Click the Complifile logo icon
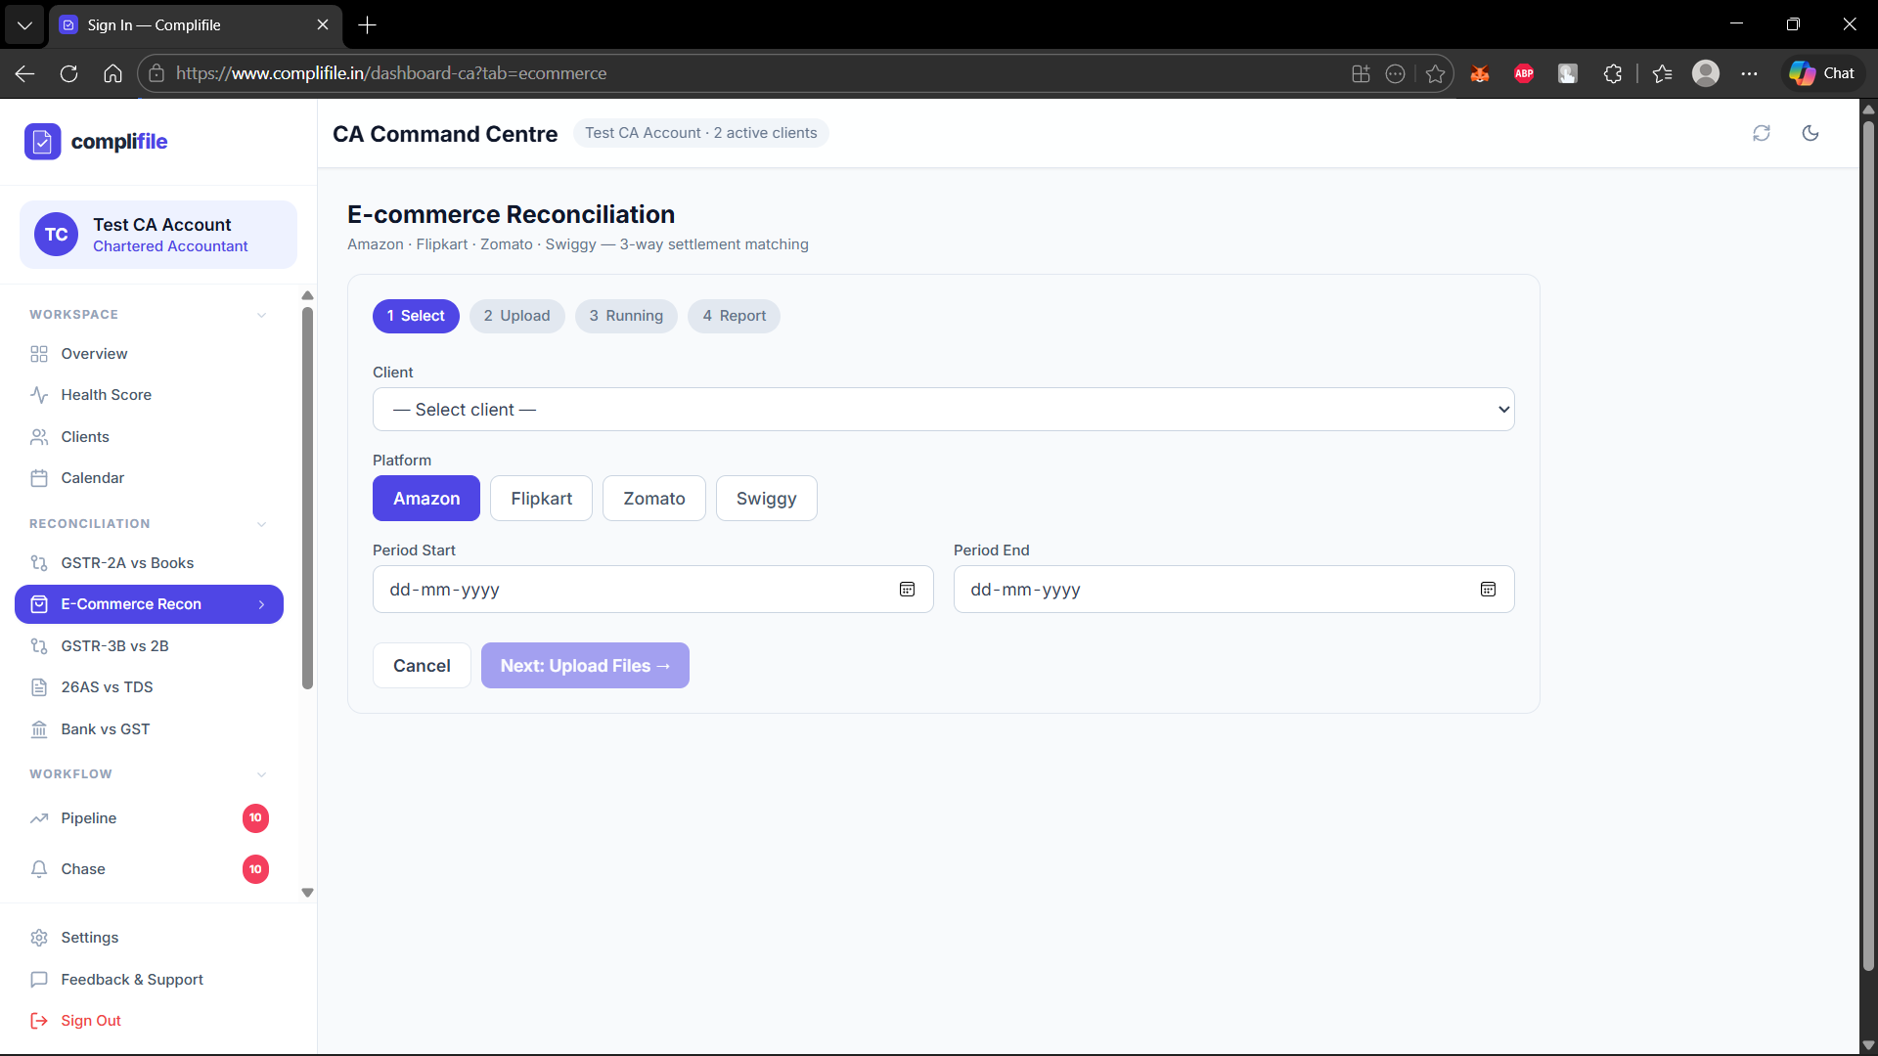This screenshot has height=1056, width=1878. (x=42, y=142)
